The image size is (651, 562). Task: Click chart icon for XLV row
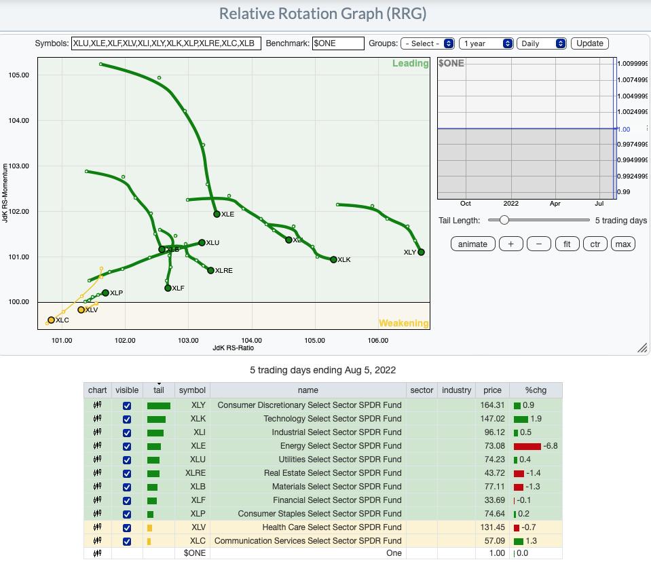click(97, 527)
